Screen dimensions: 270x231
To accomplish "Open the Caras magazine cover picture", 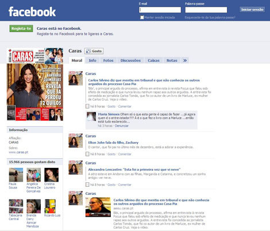I will coord(35,84).
